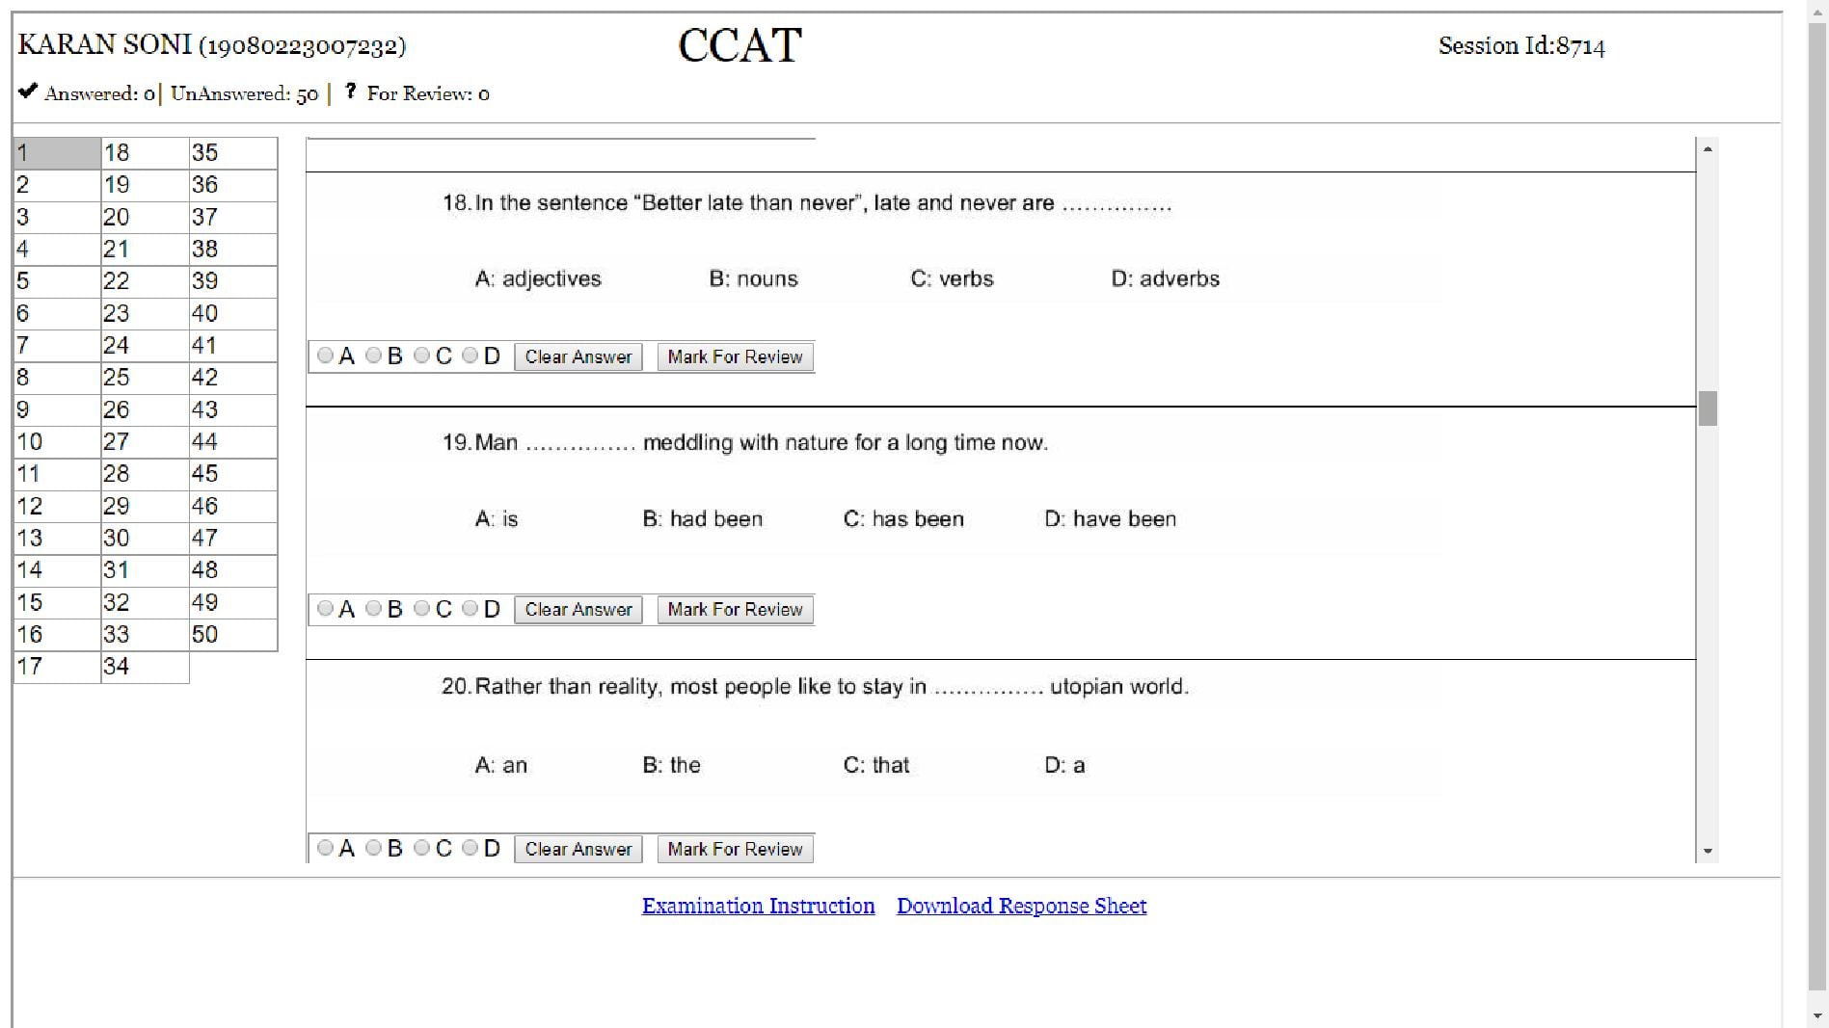Mark question 18 for review

tap(735, 356)
